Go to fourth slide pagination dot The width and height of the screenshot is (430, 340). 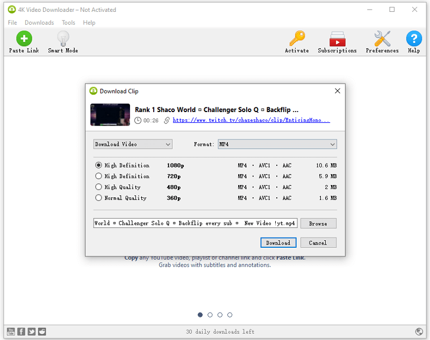[230, 315]
